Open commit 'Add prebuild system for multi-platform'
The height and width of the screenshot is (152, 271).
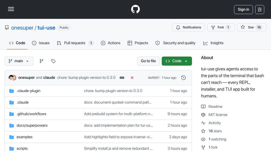point(118,114)
